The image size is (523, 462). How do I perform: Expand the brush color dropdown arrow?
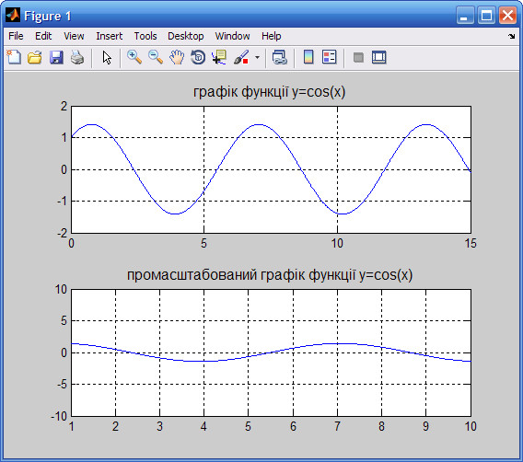(x=257, y=57)
